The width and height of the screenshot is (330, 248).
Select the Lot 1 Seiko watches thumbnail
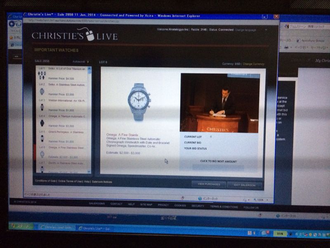[x=42, y=75]
